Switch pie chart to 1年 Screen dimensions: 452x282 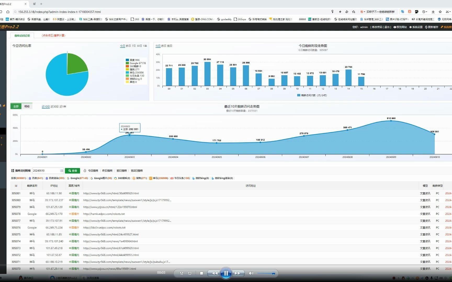pos(145,46)
